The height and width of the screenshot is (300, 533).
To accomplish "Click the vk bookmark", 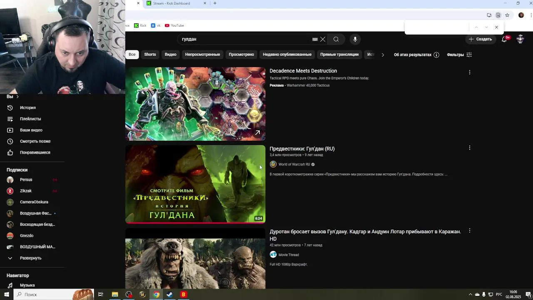I will 156,25.
